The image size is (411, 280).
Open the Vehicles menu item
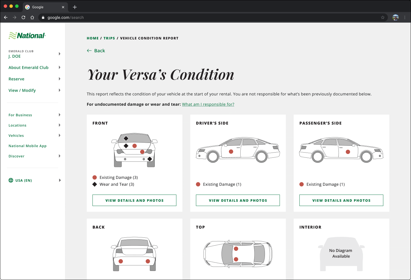pos(16,135)
